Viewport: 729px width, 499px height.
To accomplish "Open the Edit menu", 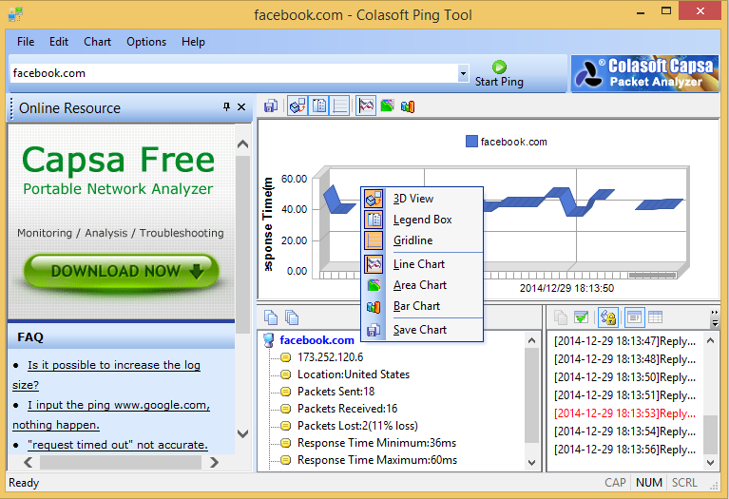I will click(59, 42).
